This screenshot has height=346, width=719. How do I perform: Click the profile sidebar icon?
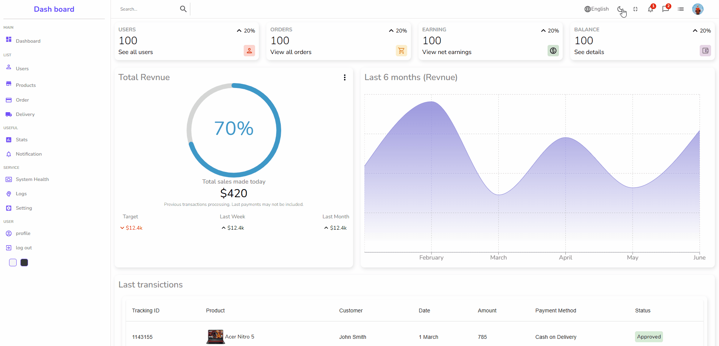point(9,233)
